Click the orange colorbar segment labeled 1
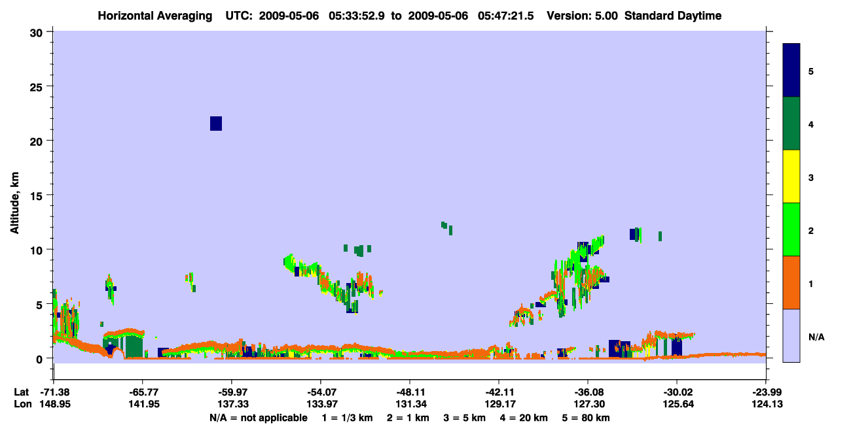The image size is (851, 436). pyautogui.click(x=791, y=282)
